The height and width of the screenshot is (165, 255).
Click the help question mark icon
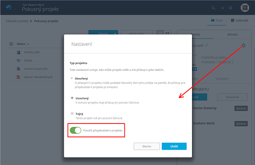click(230, 8)
